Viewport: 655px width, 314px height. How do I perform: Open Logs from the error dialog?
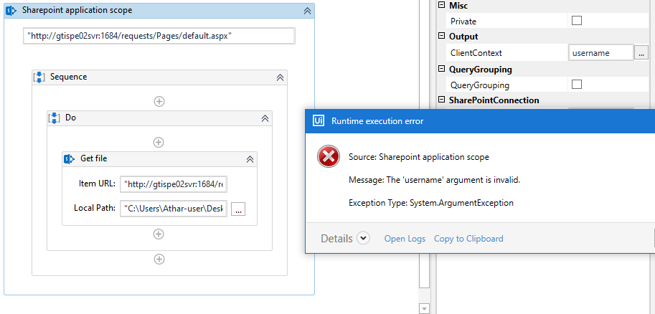[405, 239]
